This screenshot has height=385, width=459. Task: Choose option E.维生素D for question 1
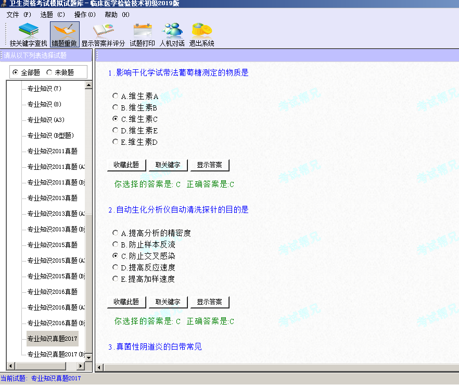pyautogui.click(x=116, y=142)
